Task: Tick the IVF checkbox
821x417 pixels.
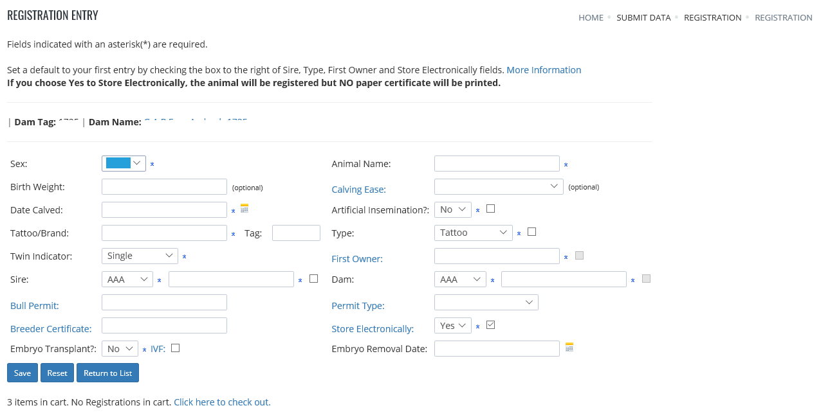Action: (175, 348)
